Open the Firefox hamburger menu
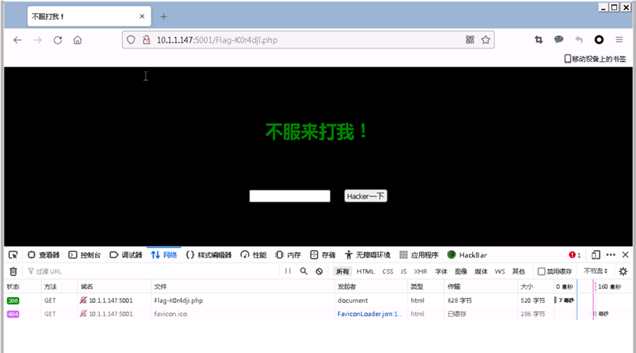This screenshot has height=353, width=636. 619,40
